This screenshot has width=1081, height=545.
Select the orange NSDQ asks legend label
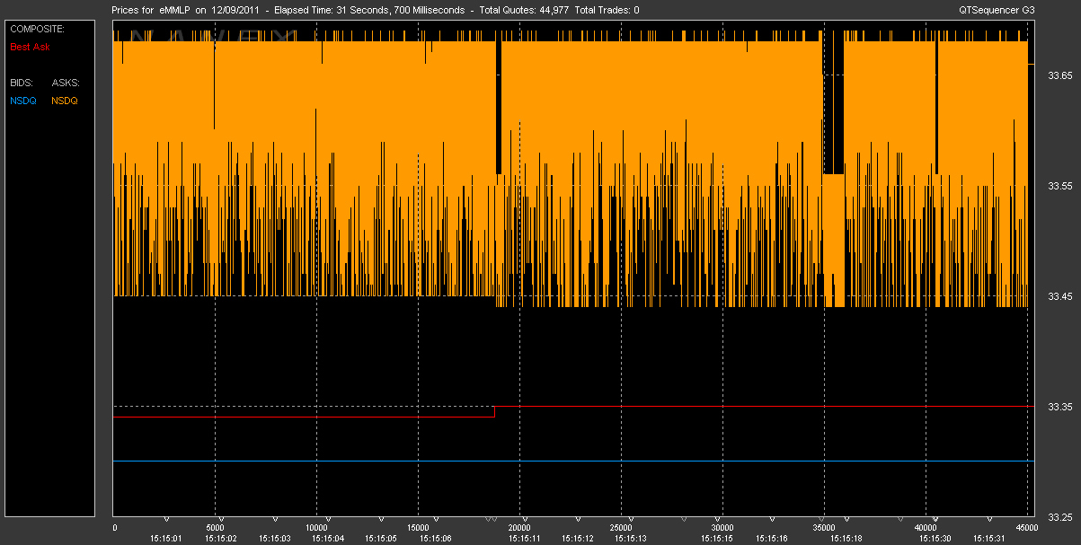click(x=65, y=101)
